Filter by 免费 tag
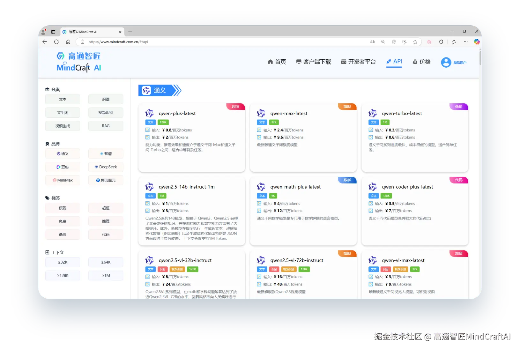The height and width of the screenshot is (350, 520). [63, 221]
